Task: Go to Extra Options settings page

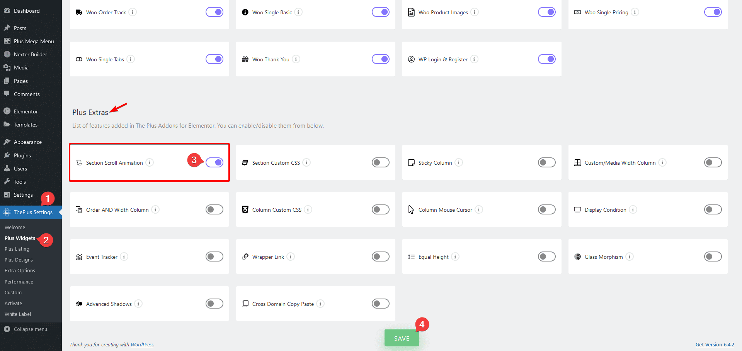Action: 20,271
